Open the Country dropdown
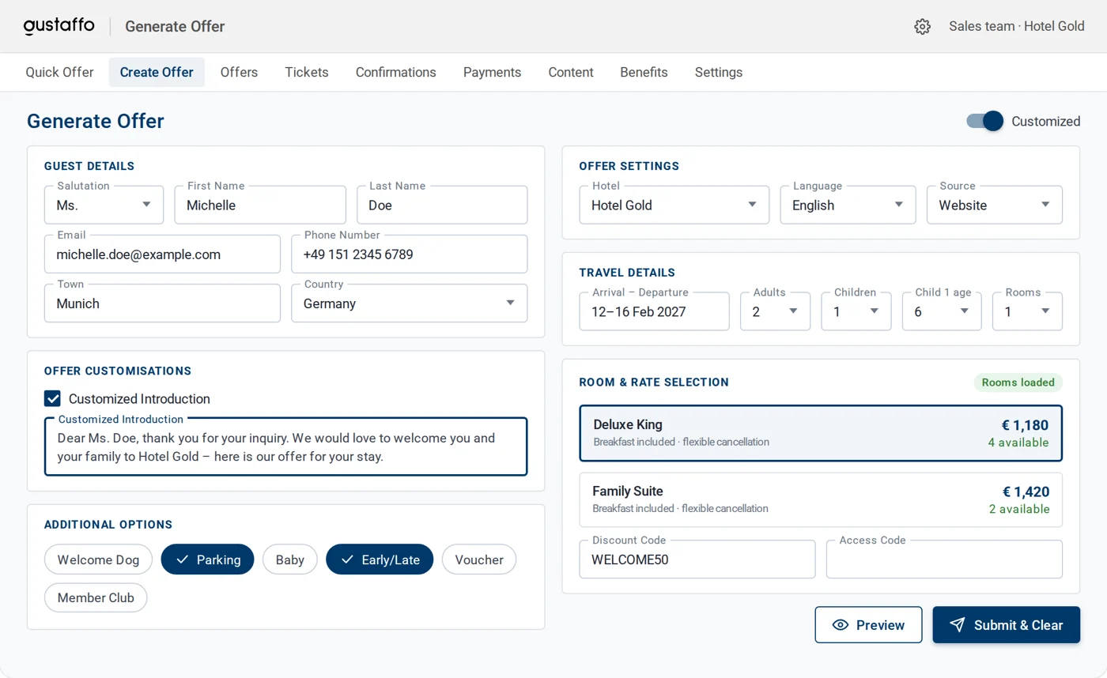This screenshot has width=1107, height=678. [409, 303]
